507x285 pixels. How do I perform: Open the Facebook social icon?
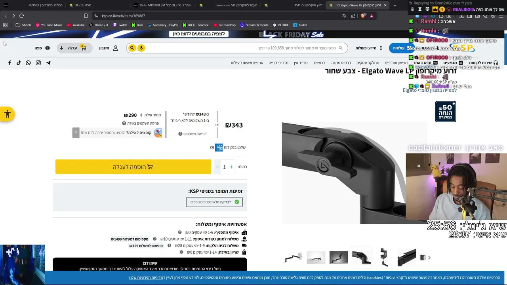(10, 63)
